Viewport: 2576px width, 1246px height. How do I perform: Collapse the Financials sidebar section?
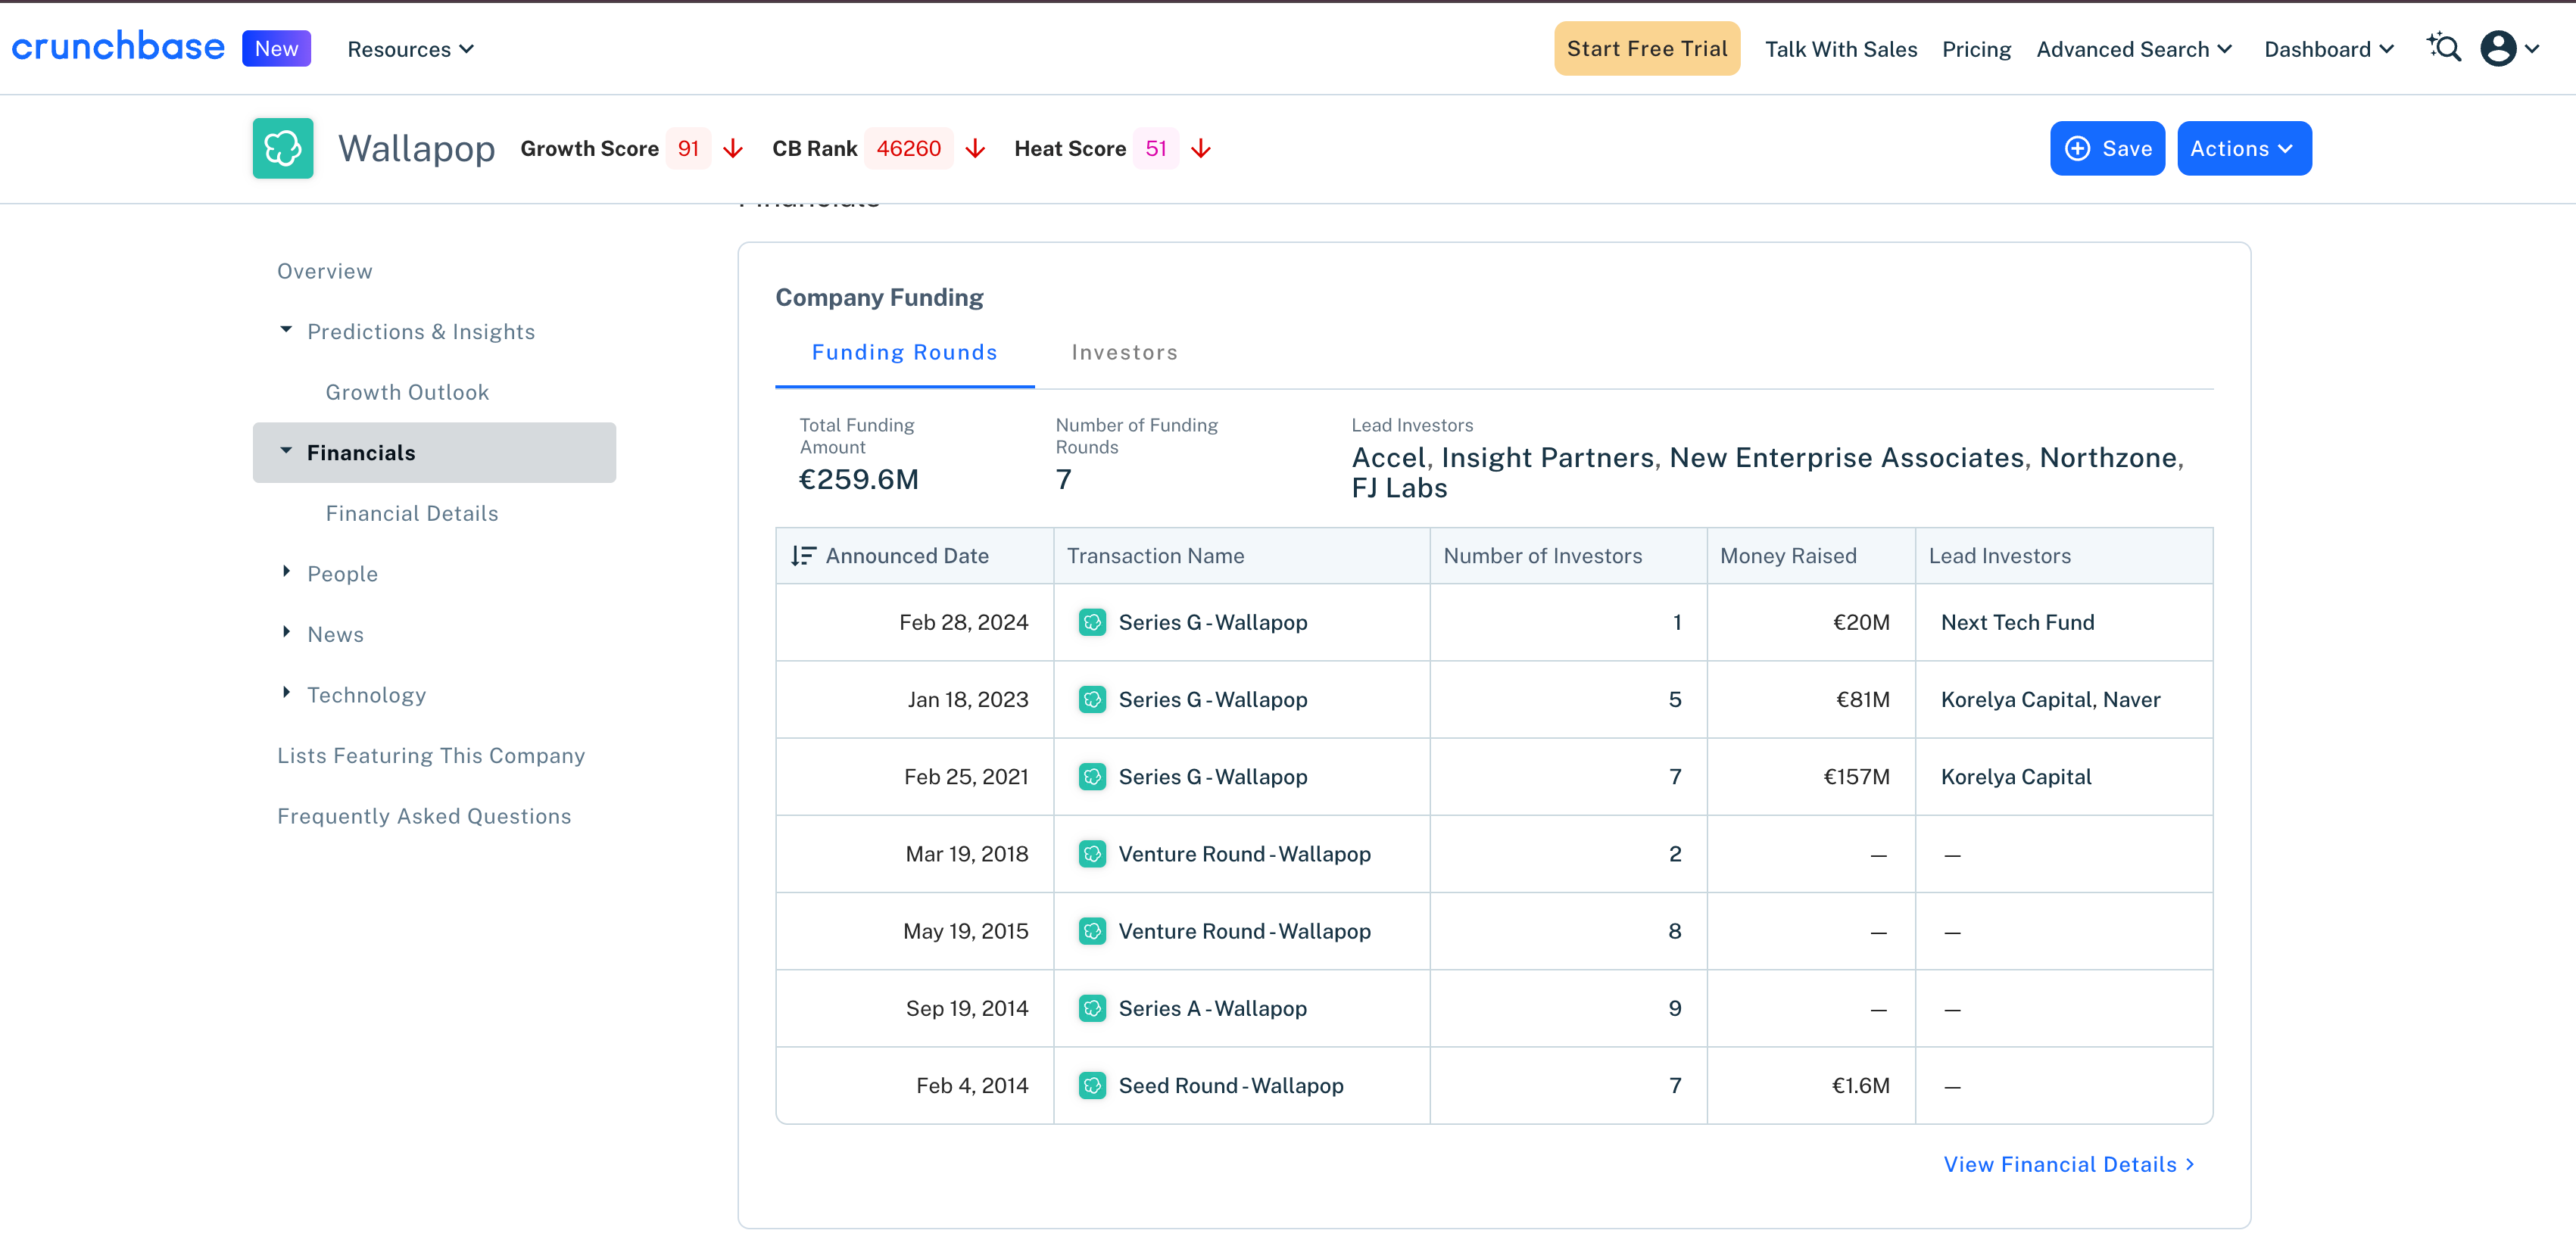286,452
